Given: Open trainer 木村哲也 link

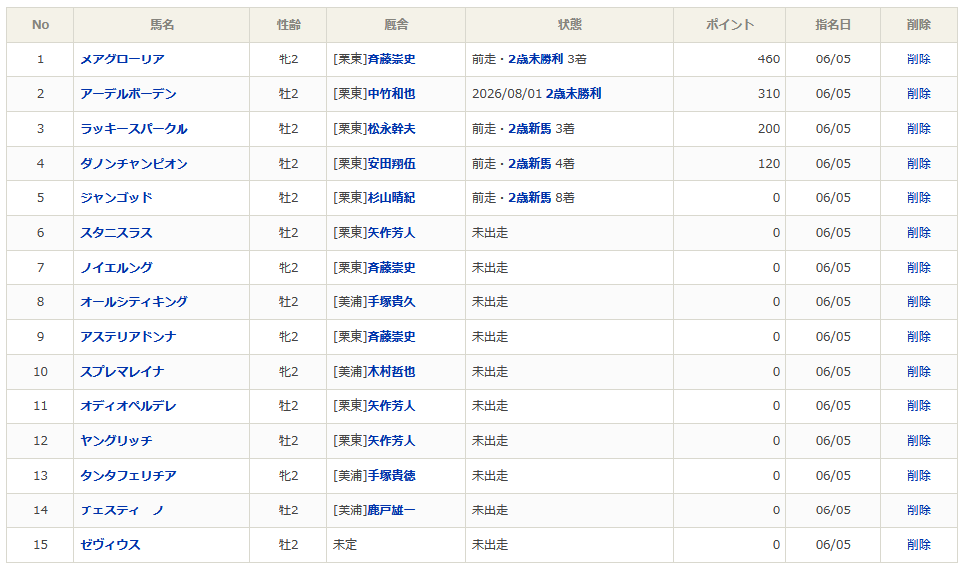Looking at the screenshot, I should (391, 372).
